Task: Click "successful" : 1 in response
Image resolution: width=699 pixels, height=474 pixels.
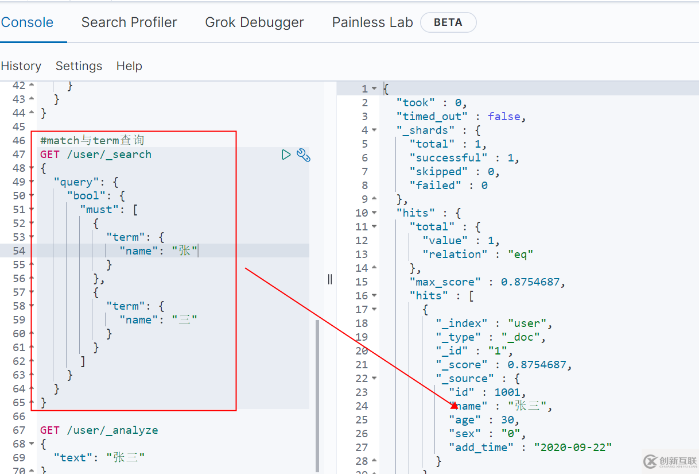Action: pyautogui.click(x=465, y=158)
